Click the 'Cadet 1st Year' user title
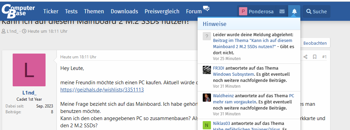 (29, 99)
